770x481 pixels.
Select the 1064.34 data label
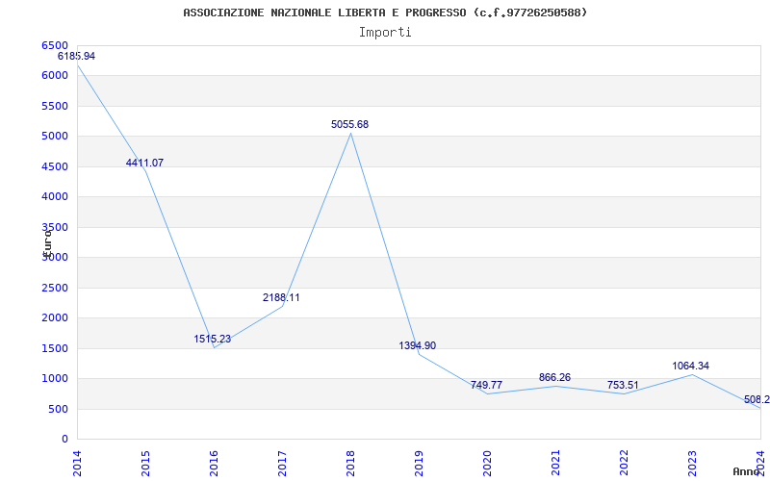[690, 367]
